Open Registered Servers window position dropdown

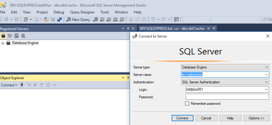click(x=123, y=29)
